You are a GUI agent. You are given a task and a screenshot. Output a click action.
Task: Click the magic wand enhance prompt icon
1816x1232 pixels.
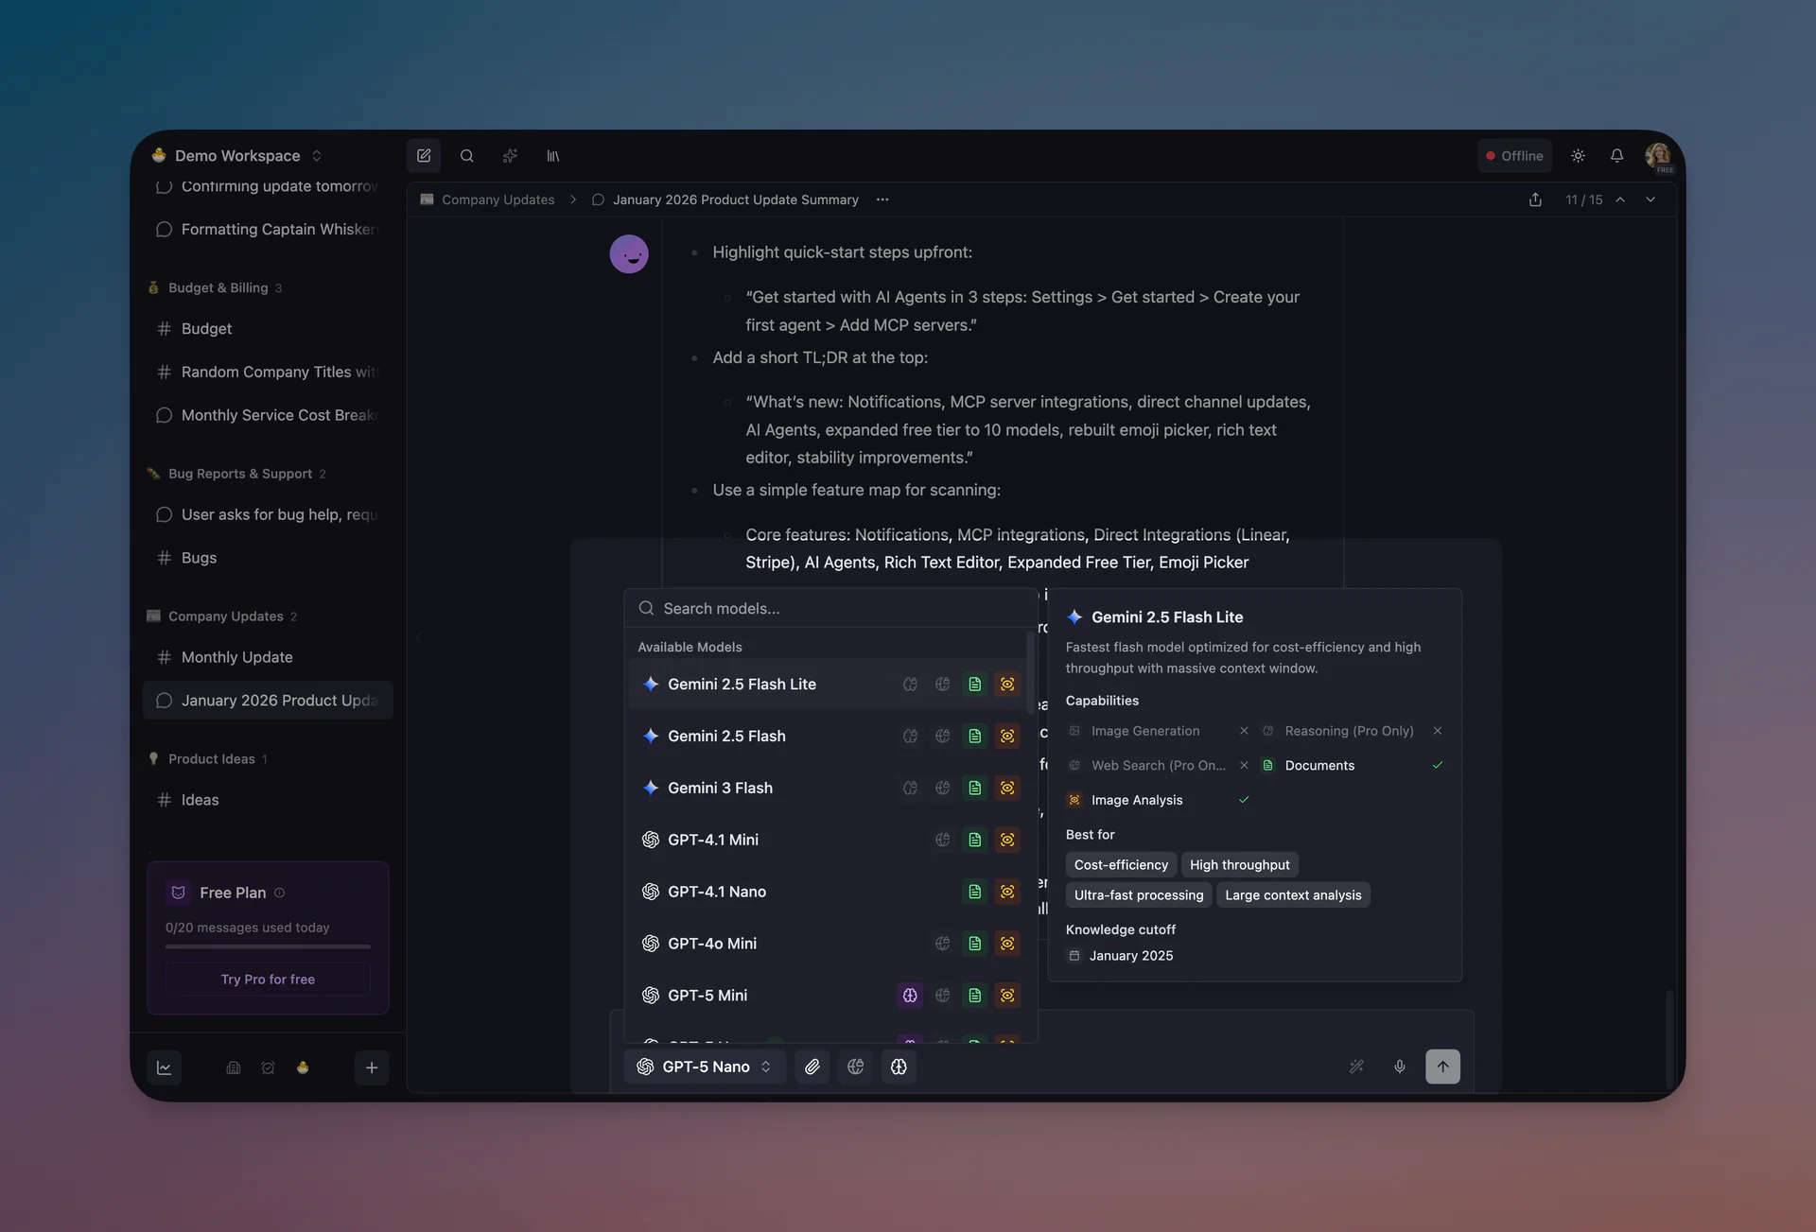(x=1356, y=1067)
